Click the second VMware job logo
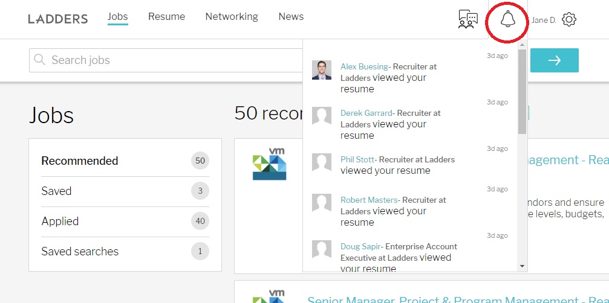 [269, 295]
